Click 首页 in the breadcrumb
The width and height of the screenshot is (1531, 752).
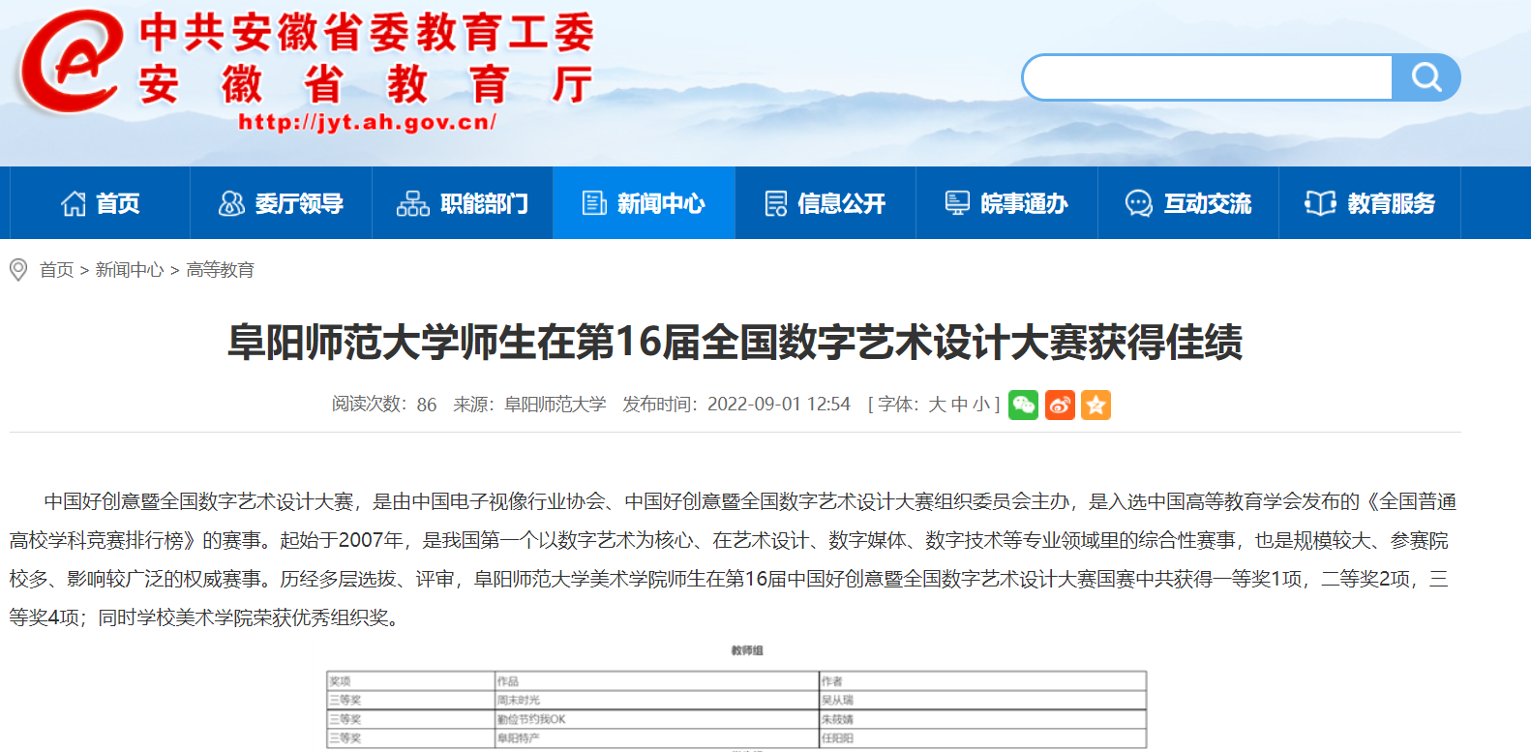(x=56, y=270)
